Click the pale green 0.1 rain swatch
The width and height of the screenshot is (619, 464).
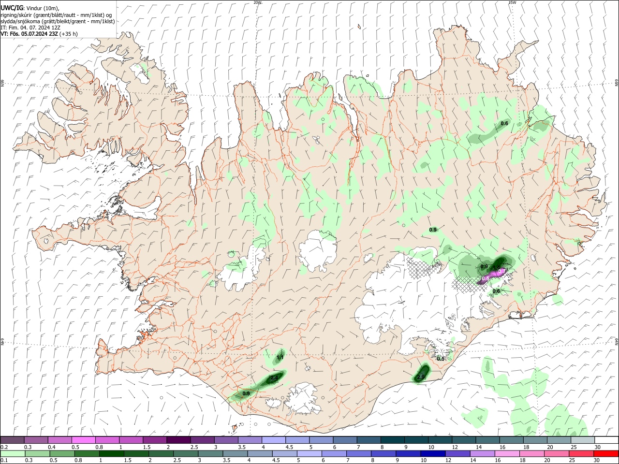click(x=13, y=453)
